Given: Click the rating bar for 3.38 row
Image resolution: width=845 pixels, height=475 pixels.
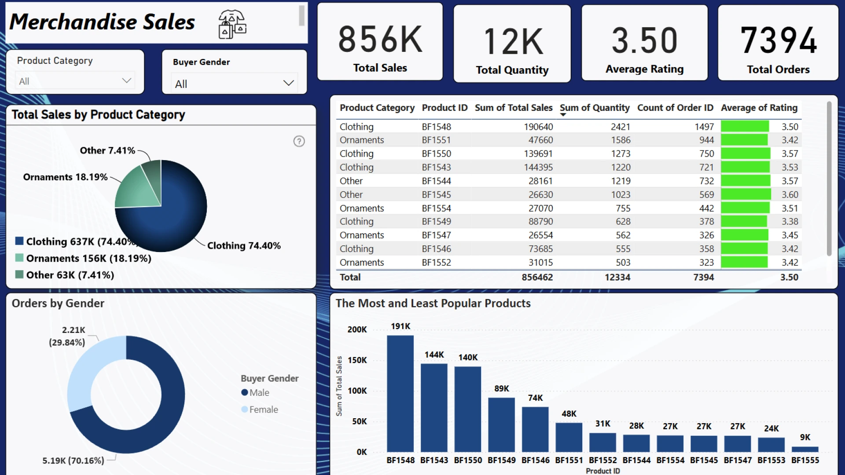Looking at the screenshot, I should 744,221.
